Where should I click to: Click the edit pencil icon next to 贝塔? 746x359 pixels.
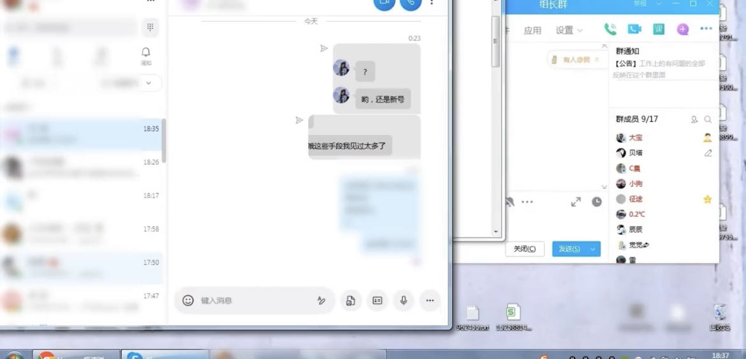[x=708, y=153]
